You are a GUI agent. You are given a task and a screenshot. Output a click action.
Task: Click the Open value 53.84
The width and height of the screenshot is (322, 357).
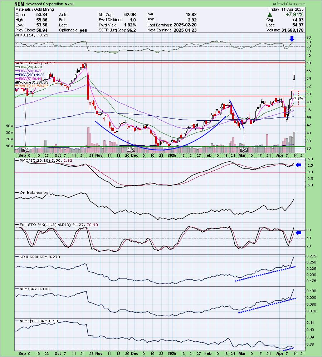click(x=42, y=15)
